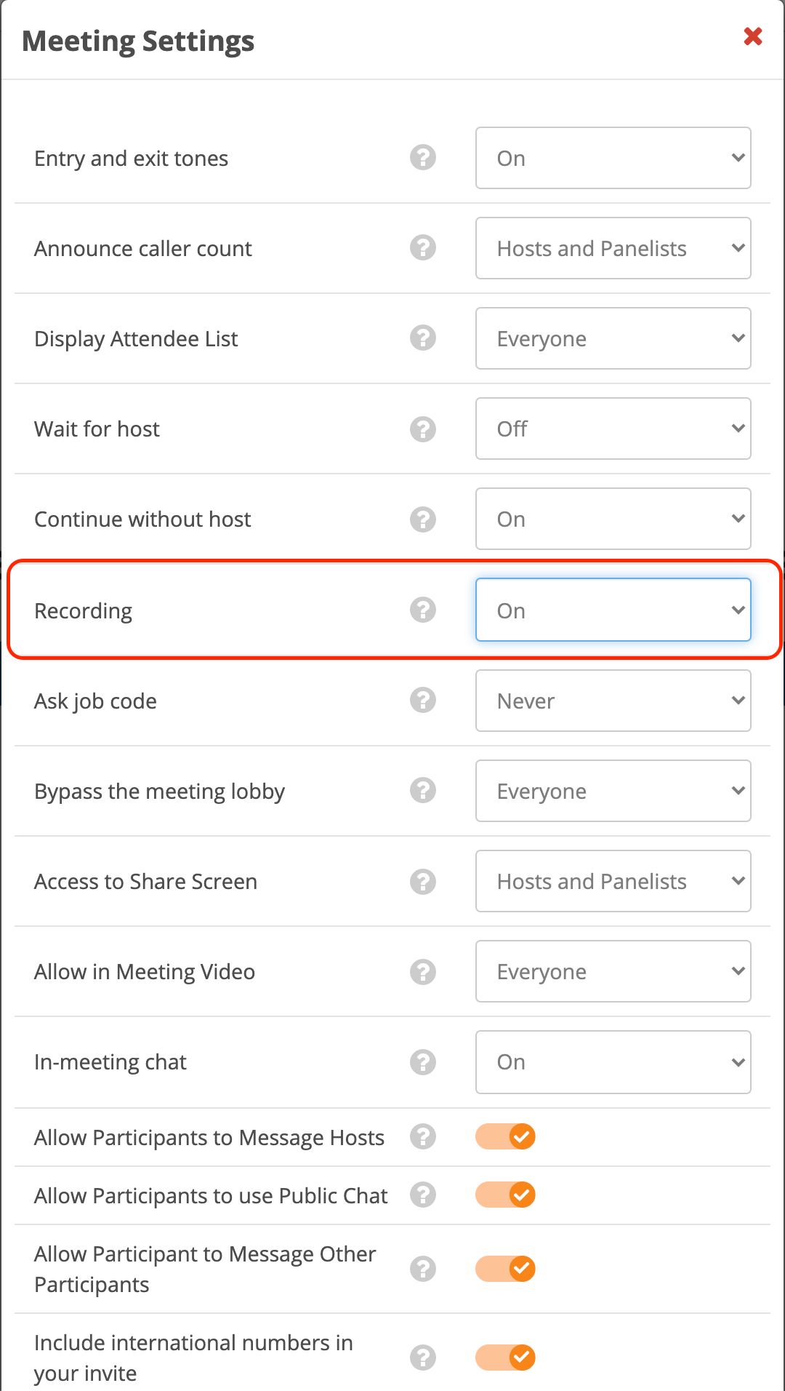Click the help icon beside In-meeting chat
The width and height of the screenshot is (785, 1391).
point(422,1062)
